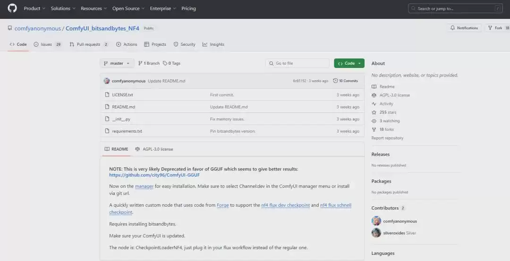Open the Activity pulse icon link
This screenshot has width=510, height=261.
pyautogui.click(x=374, y=104)
